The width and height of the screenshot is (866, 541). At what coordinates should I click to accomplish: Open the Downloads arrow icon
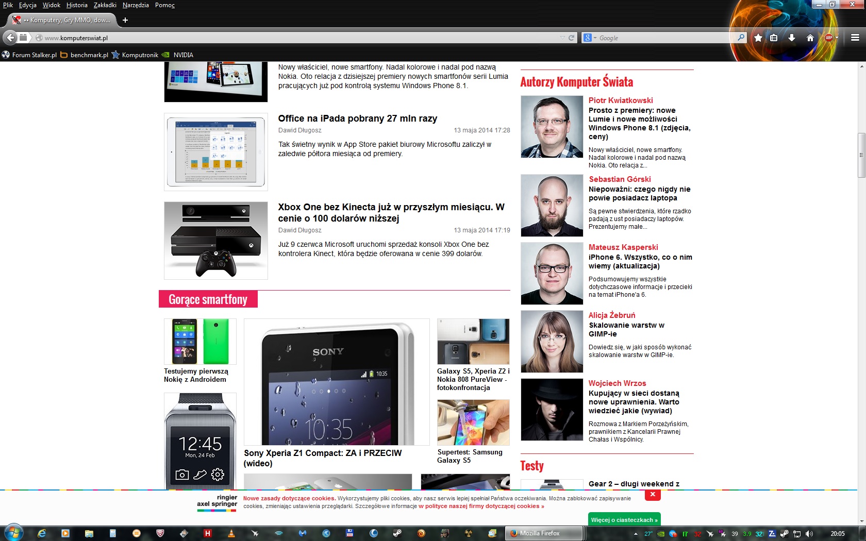[792, 38]
